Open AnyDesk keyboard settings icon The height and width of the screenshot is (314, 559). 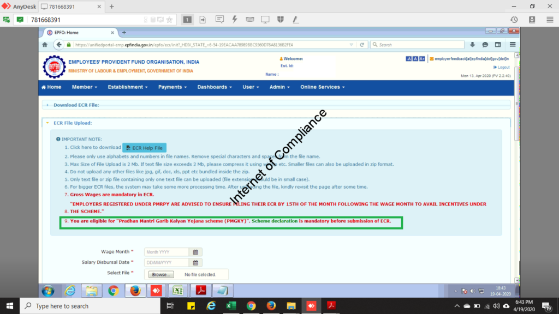tap(250, 20)
